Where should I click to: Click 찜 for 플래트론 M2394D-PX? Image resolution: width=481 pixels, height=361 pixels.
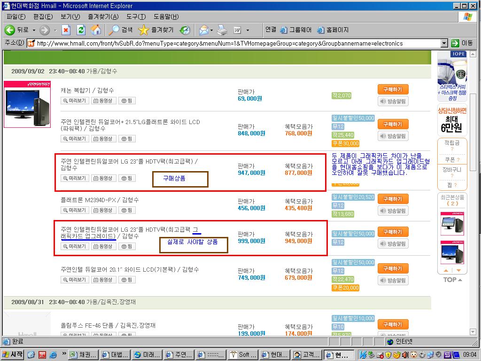[x=127, y=210]
